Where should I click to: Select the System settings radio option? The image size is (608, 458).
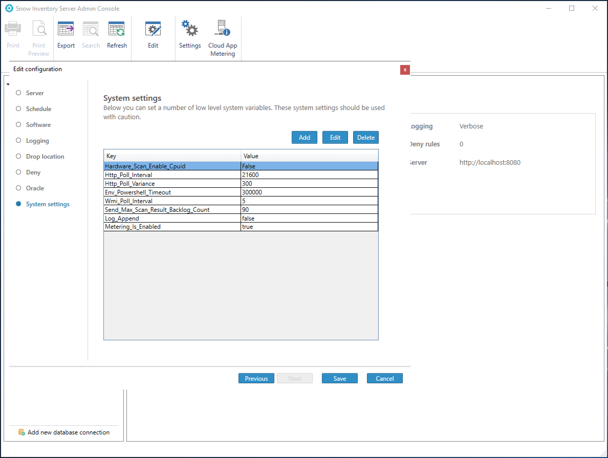(18, 204)
